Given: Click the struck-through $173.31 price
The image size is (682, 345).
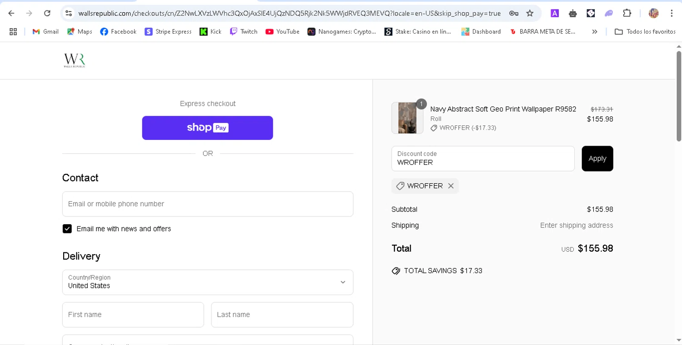Looking at the screenshot, I should (x=602, y=109).
